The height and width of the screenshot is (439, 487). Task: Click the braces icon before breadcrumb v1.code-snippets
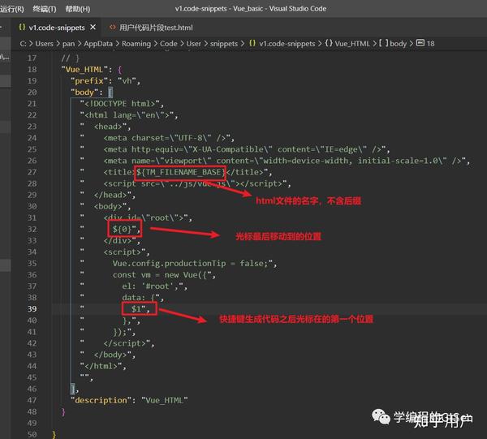coord(252,44)
